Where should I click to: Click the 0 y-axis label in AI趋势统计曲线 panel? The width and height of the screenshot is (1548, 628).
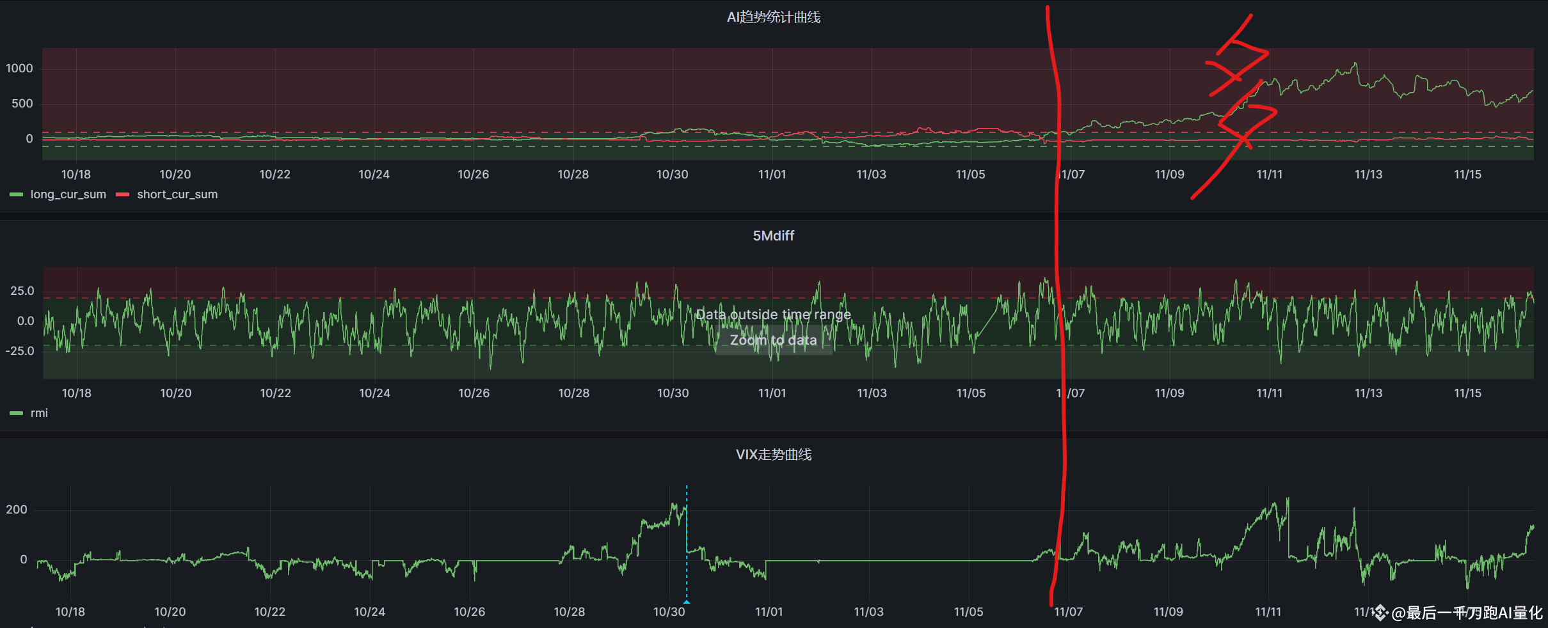click(29, 139)
